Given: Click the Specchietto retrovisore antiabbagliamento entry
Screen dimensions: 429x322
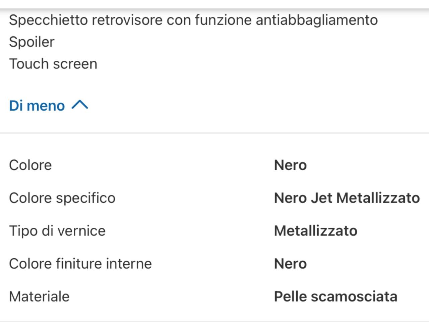Looking at the screenshot, I should (x=193, y=20).
